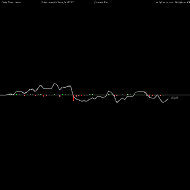The width and height of the screenshot is (190, 190).
Task: Click the 30.85 force index value label
Action: point(175,98)
